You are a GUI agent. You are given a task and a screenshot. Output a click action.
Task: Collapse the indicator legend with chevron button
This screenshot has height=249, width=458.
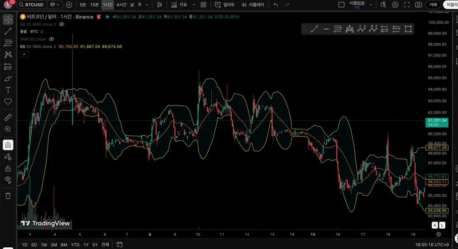[x=24, y=54]
